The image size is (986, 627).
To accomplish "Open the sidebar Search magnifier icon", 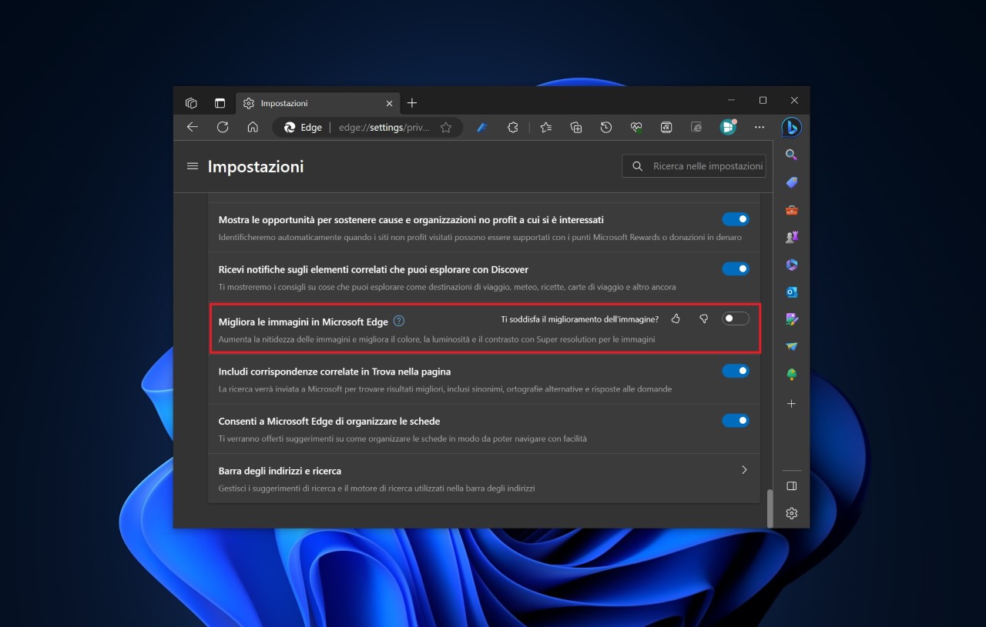I will [x=791, y=155].
